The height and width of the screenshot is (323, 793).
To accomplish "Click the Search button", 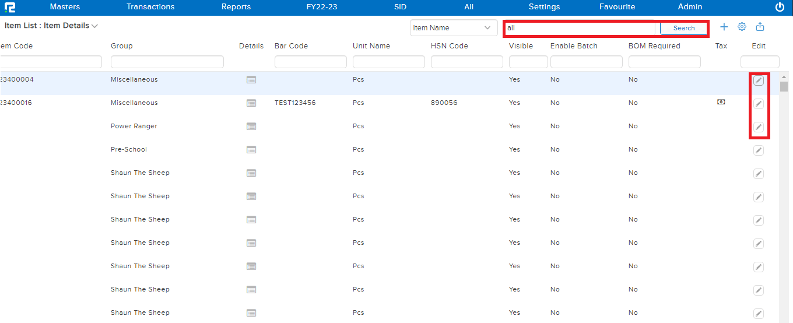I will pos(683,28).
